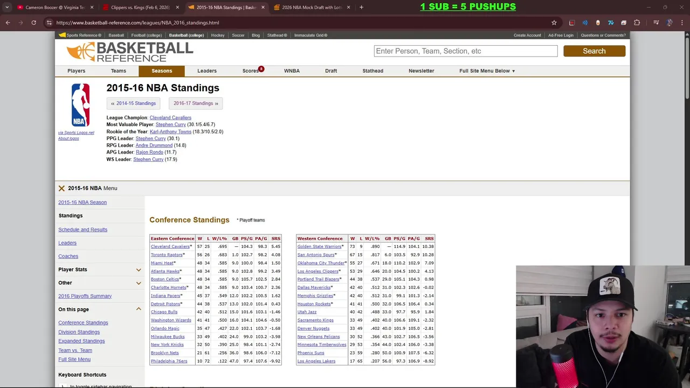Open 2016 Playoffs Summary link
This screenshot has width=690, height=388.
pos(85,296)
